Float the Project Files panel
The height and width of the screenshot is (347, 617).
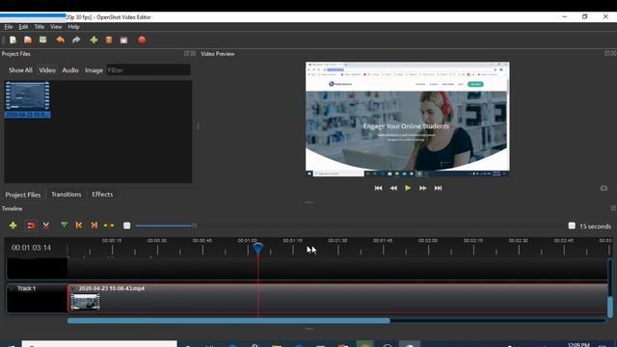(186, 54)
